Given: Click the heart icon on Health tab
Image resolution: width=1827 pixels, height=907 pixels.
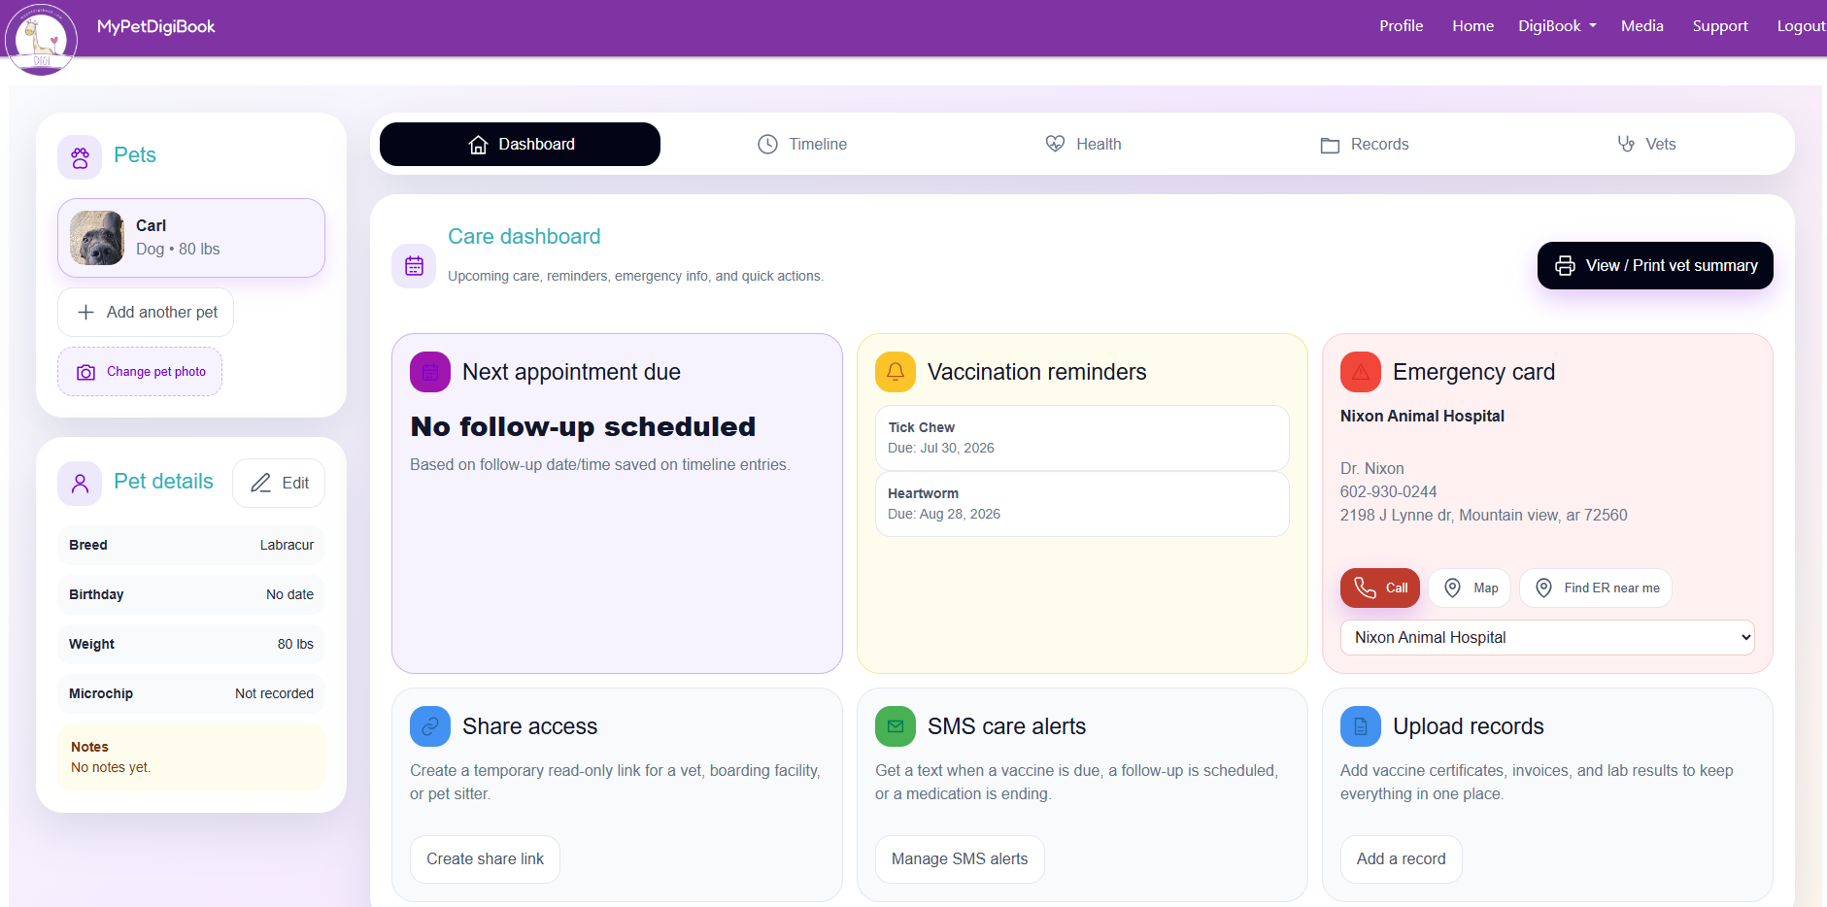Looking at the screenshot, I should click(x=1055, y=144).
